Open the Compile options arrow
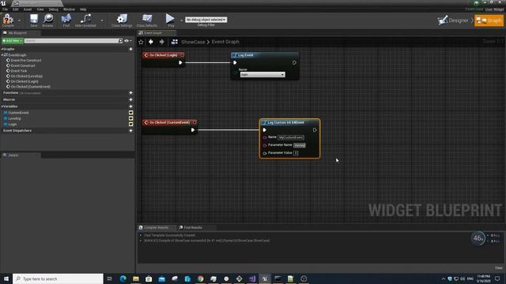This screenshot has height=284, width=506. point(19,20)
